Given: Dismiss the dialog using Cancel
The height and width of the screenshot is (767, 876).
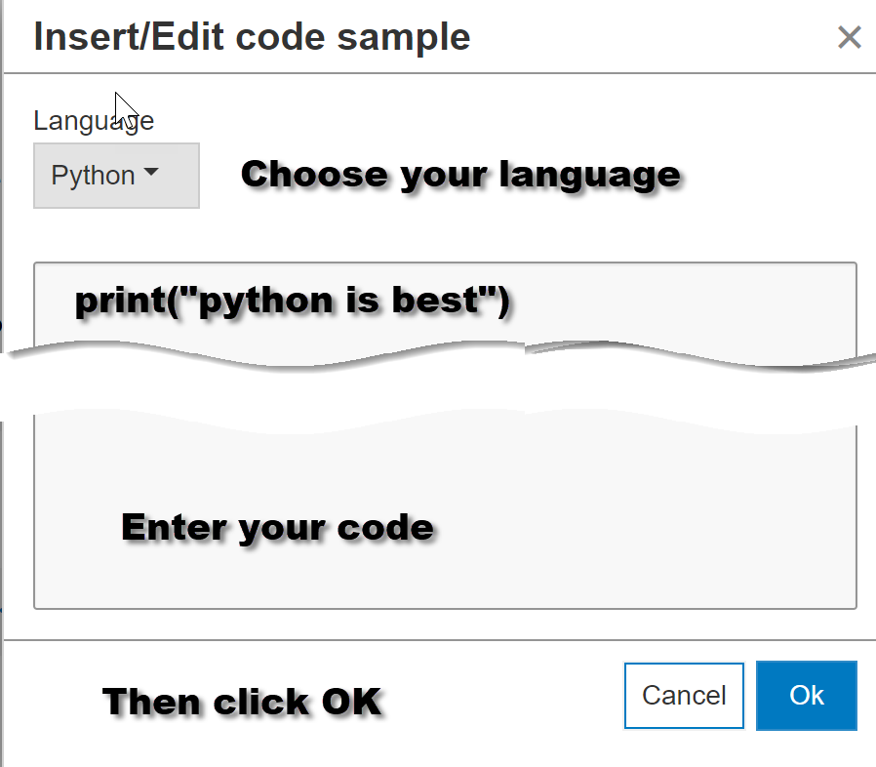Looking at the screenshot, I should (x=683, y=696).
